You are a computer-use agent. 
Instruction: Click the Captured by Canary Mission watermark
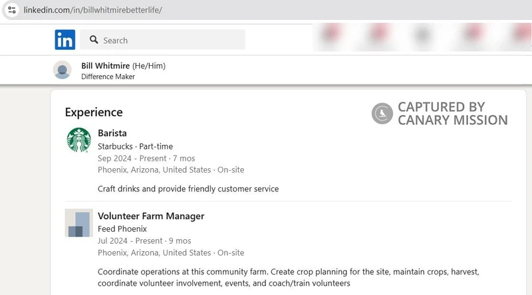[x=440, y=114]
